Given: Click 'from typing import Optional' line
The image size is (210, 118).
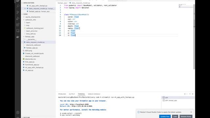Looking at the screenshot, I should (76, 8).
